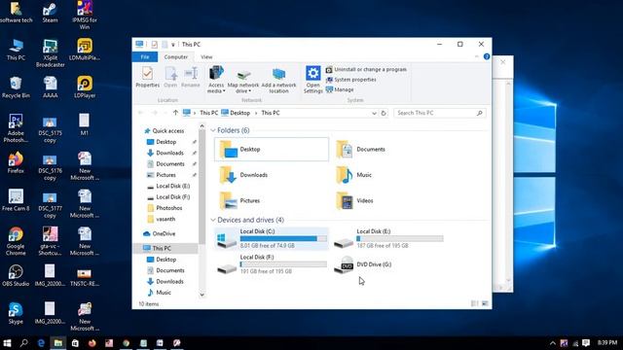Refresh the This PC address bar
The height and width of the screenshot is (350, 623).
point(384,113)
